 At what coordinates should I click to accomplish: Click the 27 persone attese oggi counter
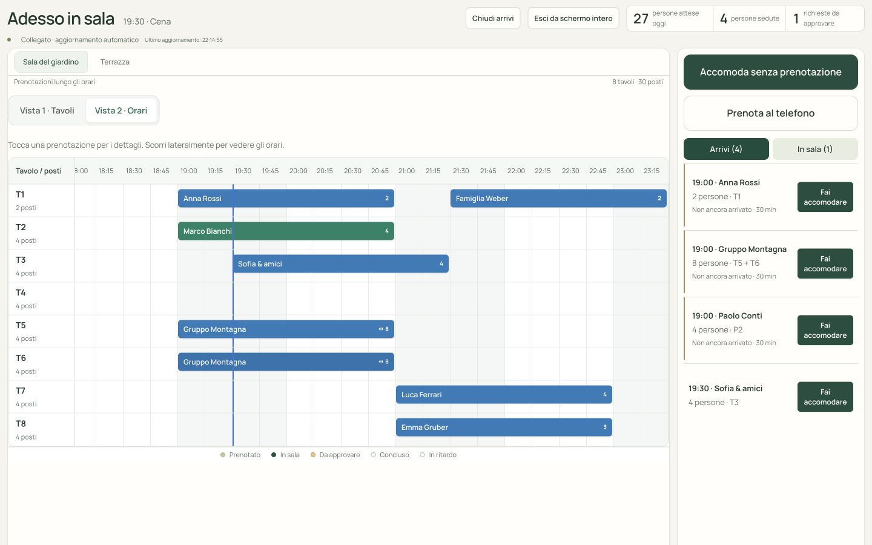pyautogui.click(x=670, y=18)
